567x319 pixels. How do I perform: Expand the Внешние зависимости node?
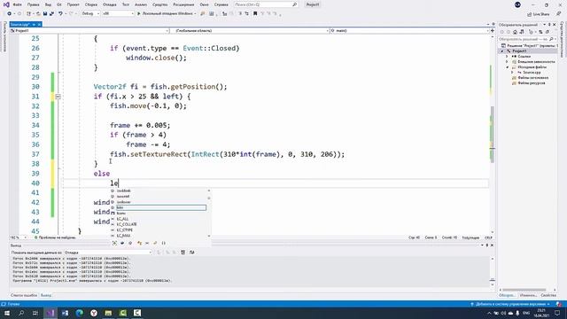pos(507,62)
